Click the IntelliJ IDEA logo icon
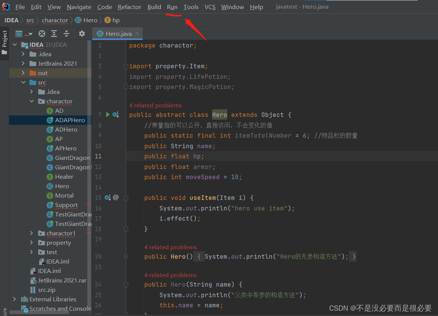Viewport: 438px width, 316px height. 6,7
